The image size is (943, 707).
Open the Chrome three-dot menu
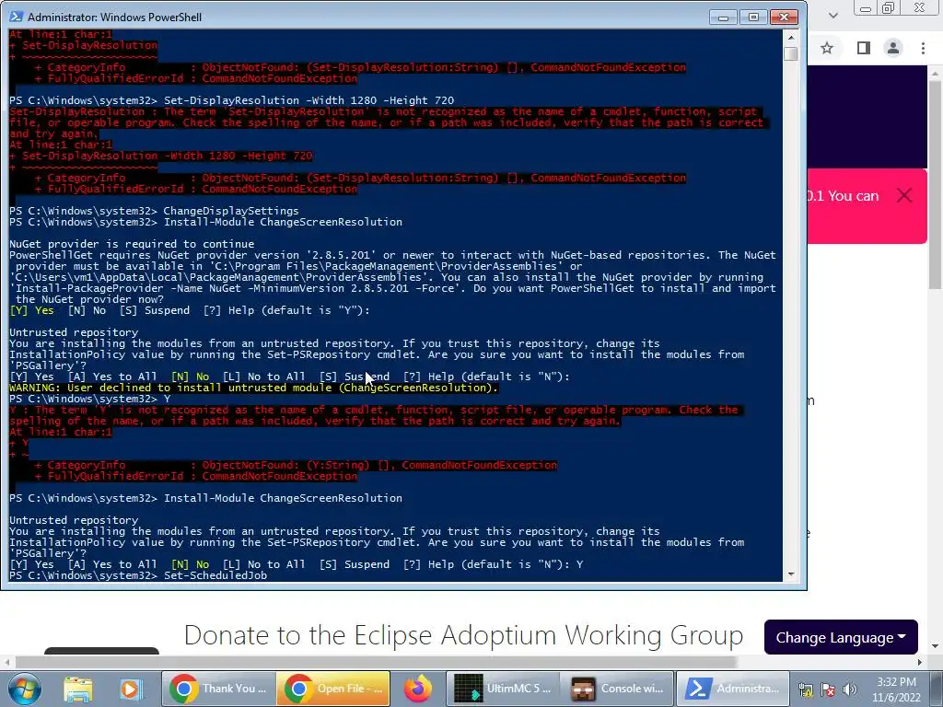coord(923,48)
